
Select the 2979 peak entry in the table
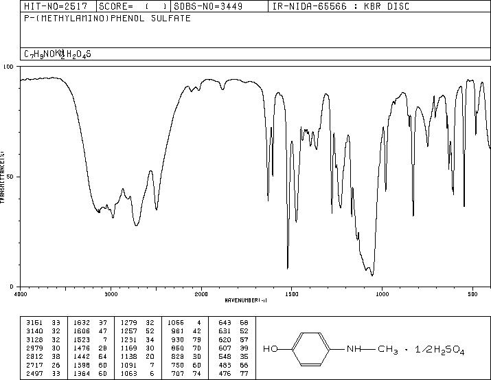click(43, 348)
